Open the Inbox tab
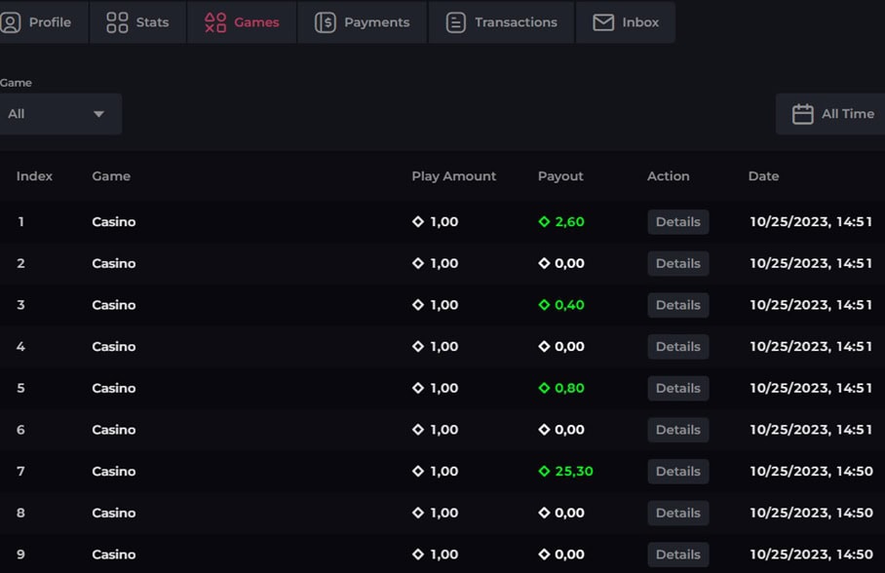The image size is (885, 573). pos(626,22)
